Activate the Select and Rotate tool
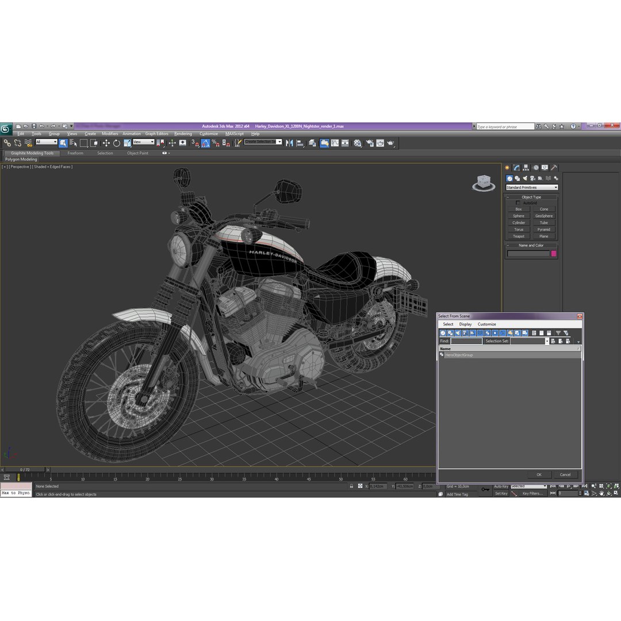621x621 pixels. [116, 143]
